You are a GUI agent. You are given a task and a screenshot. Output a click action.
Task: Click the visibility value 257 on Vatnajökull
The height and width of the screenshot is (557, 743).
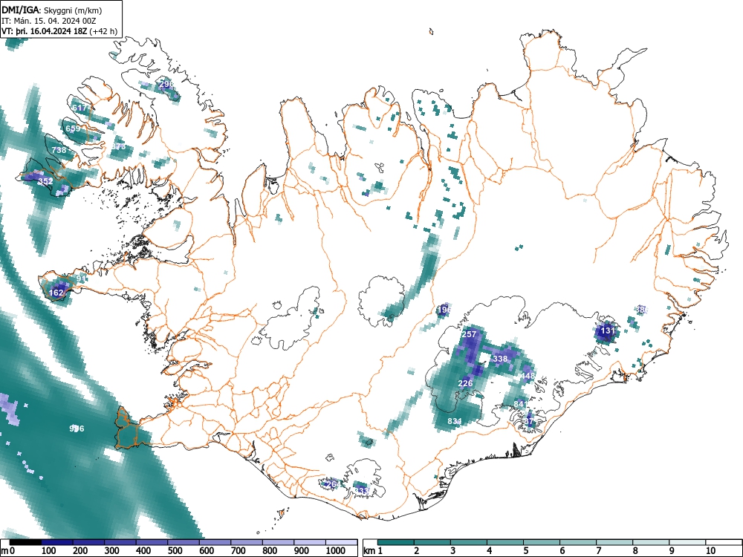[x=469, y=334]
